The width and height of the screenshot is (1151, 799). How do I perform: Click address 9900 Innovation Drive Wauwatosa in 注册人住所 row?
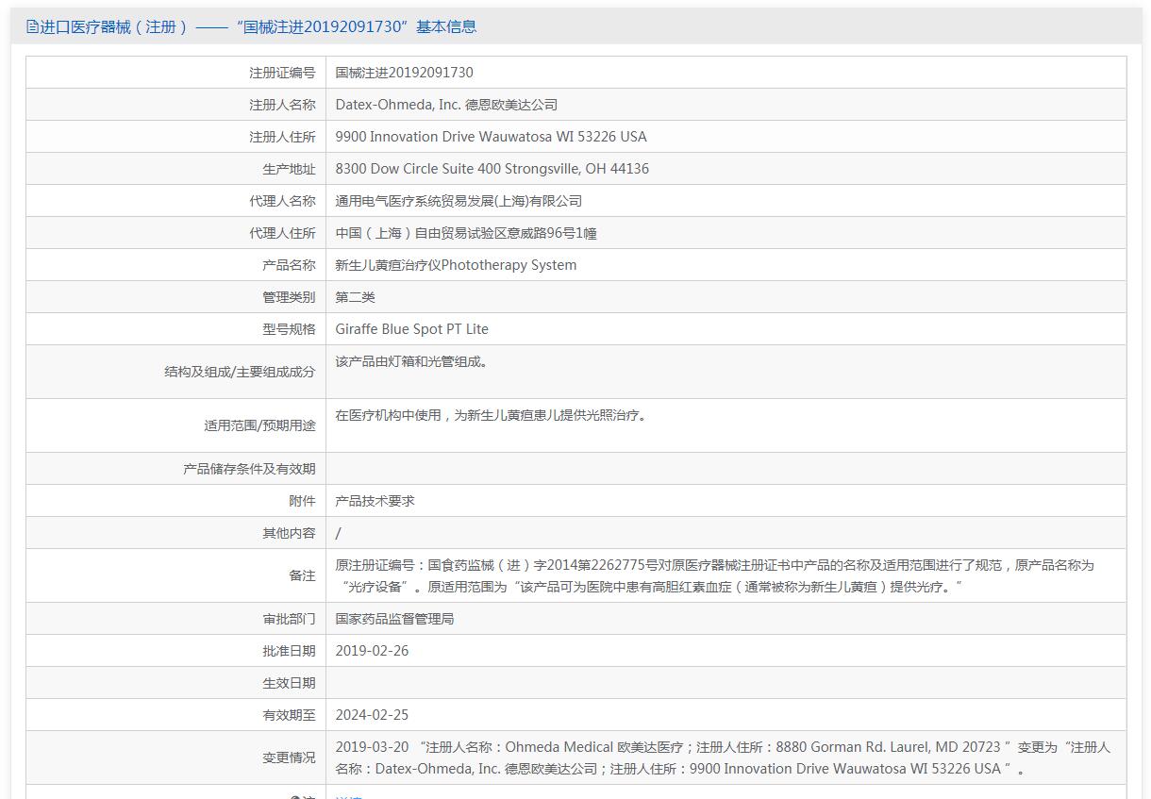492,137
